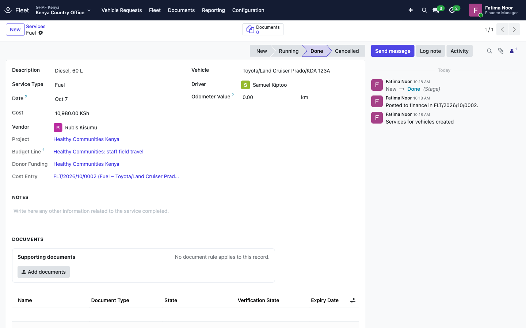
Task: Set stage to Cancelled
Action: click(x=347, y=51)
